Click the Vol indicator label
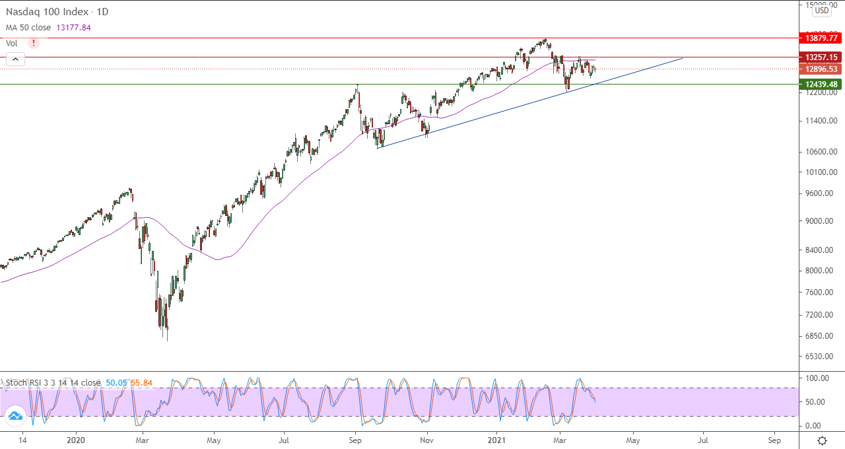 click(x=12, y=43)
